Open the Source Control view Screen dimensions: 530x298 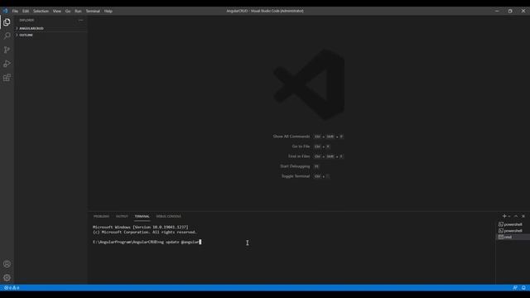click(7, 50)
